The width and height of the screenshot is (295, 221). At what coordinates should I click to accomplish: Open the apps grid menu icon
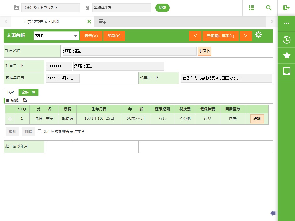pos(251,8)
